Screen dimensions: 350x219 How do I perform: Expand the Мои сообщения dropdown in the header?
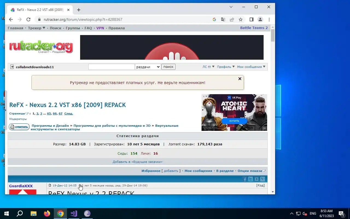[251, 67]
